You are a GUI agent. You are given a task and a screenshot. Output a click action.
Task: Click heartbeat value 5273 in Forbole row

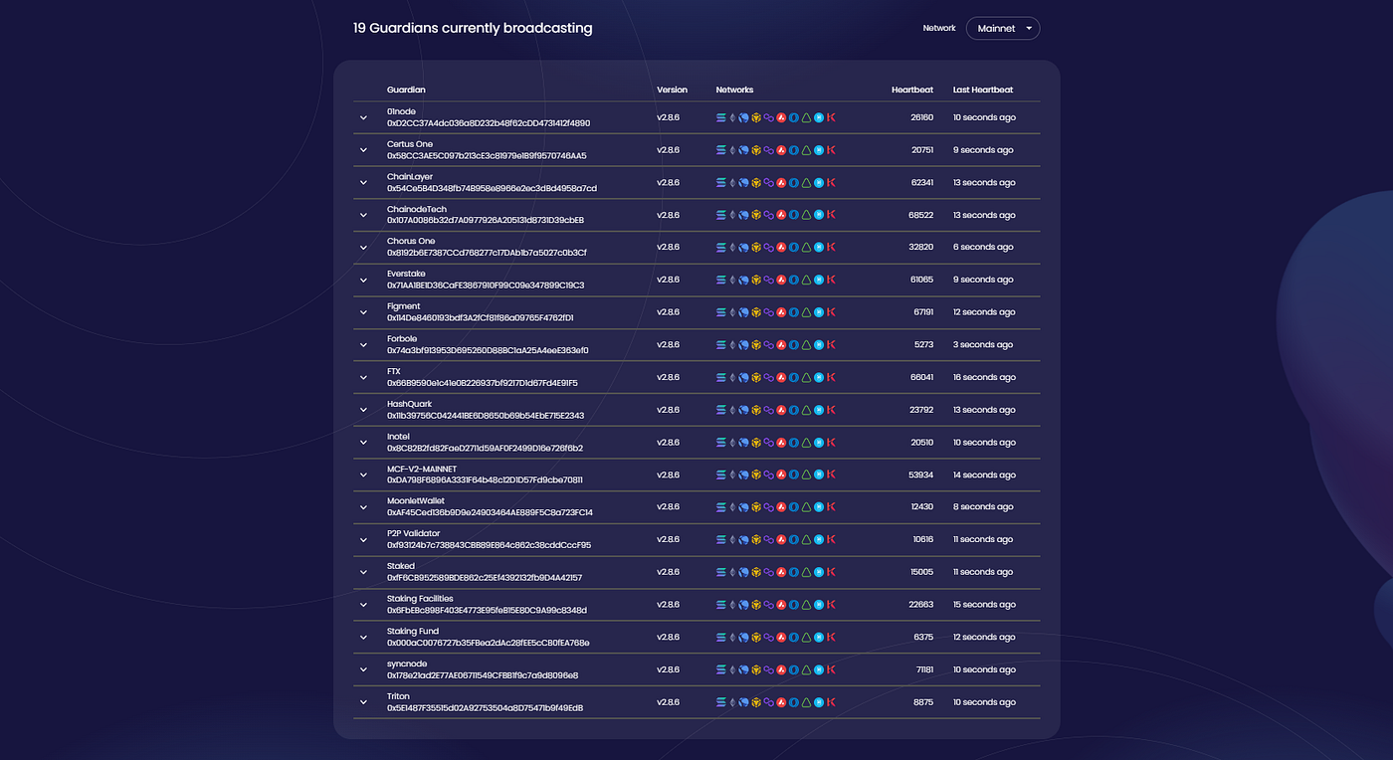click(x=923, y=345)
